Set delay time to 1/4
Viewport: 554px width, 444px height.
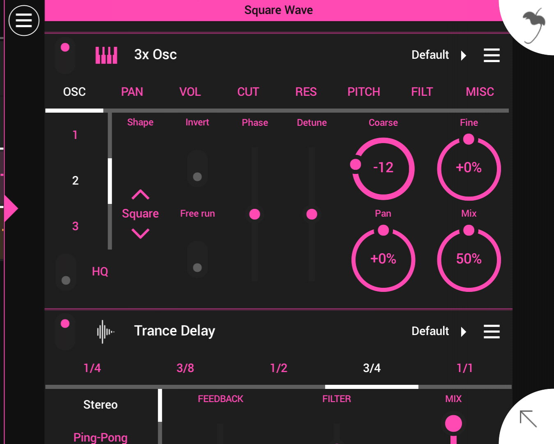click(x=92, y=368)
